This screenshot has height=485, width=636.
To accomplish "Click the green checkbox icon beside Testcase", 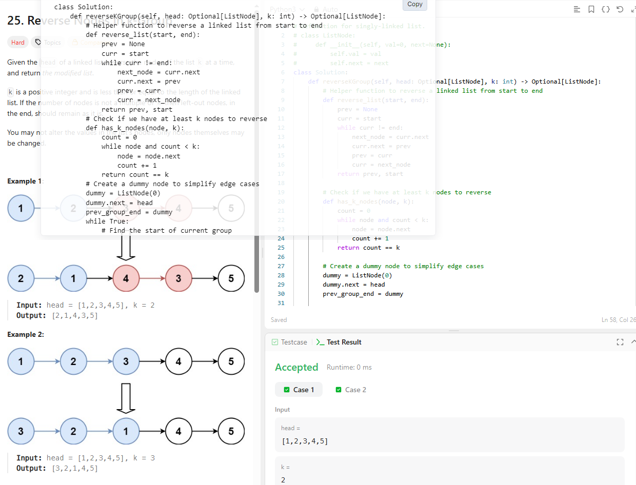I will (275, 342).
